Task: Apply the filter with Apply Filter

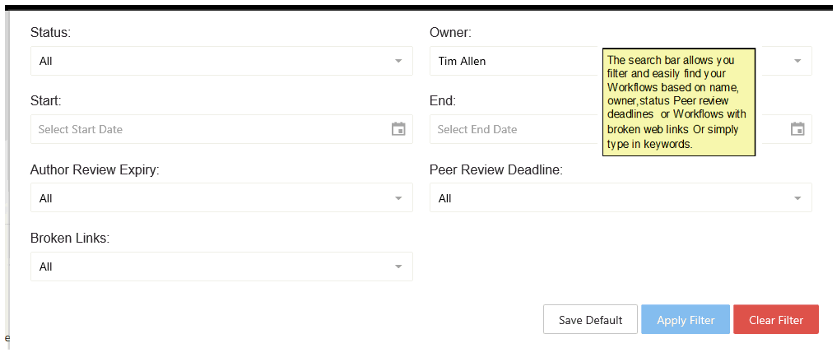Action: pos(686,320)
